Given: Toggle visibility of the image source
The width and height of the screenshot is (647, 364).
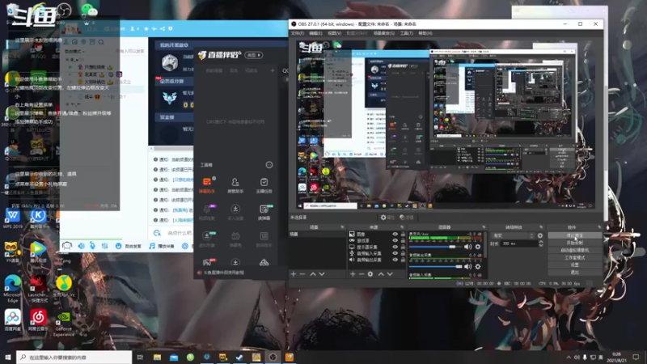Looking at the screenshot, I should [395, 234].
